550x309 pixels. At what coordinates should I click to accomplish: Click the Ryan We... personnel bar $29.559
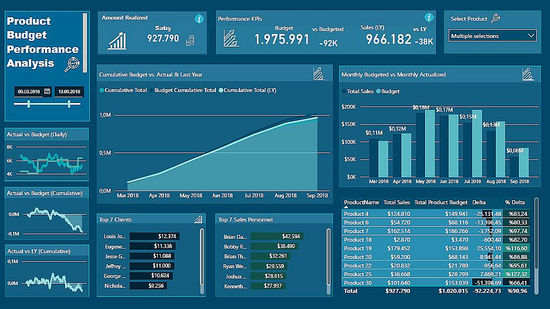click(x=269, y=266)
